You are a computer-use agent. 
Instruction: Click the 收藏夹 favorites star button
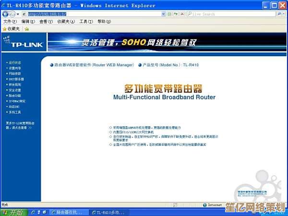(x=12, y=29)
